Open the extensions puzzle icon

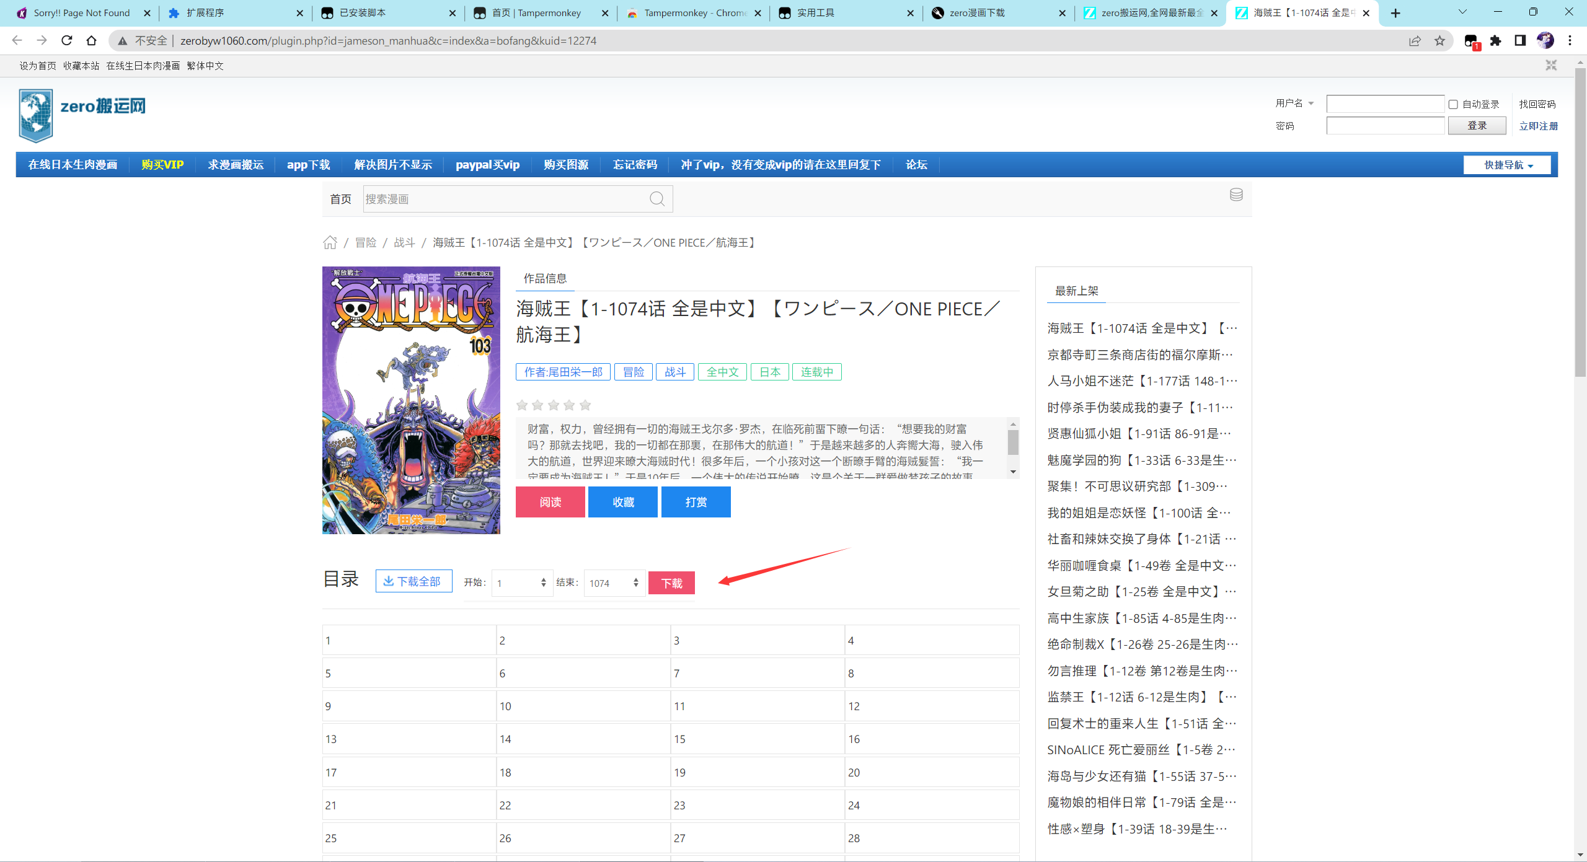click(1496, 41)
